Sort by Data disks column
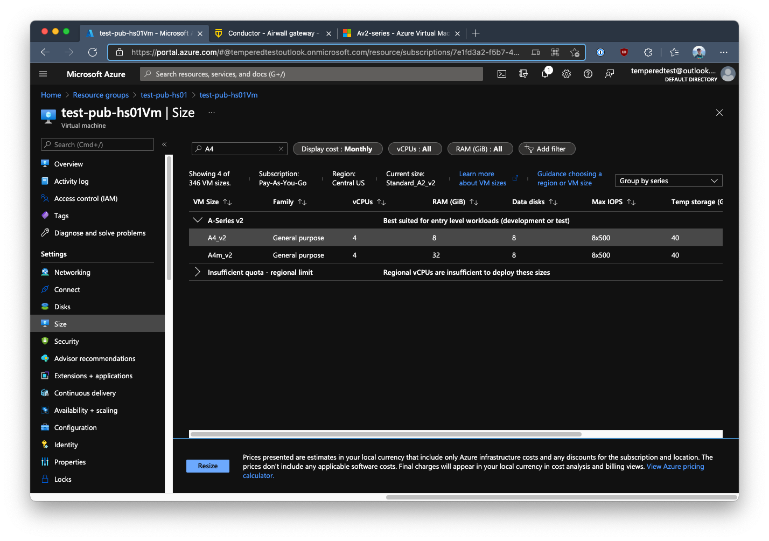The height and width of the screenshot is (541, 769). [x=535, y=202]
